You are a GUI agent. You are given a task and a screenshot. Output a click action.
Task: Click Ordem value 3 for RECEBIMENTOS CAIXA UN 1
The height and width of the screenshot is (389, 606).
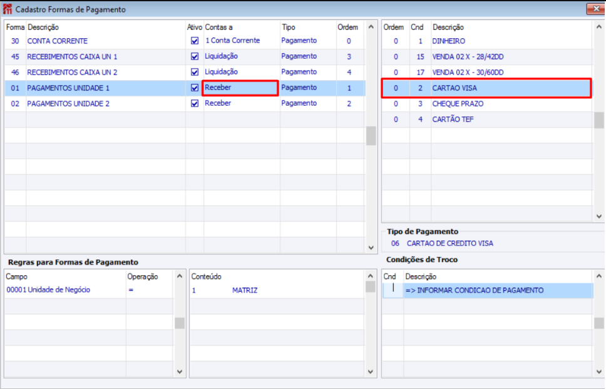[x=349, y=57]
